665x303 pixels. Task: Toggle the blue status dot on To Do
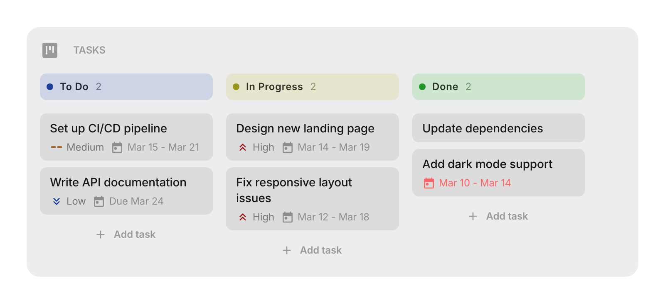50,86
